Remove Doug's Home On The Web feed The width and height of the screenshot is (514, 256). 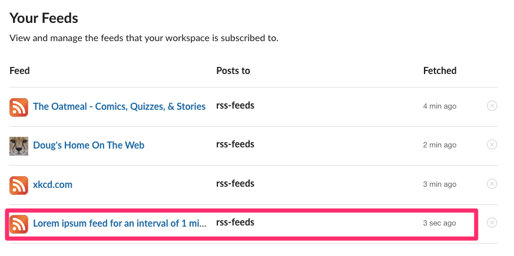tap(492, 144)
